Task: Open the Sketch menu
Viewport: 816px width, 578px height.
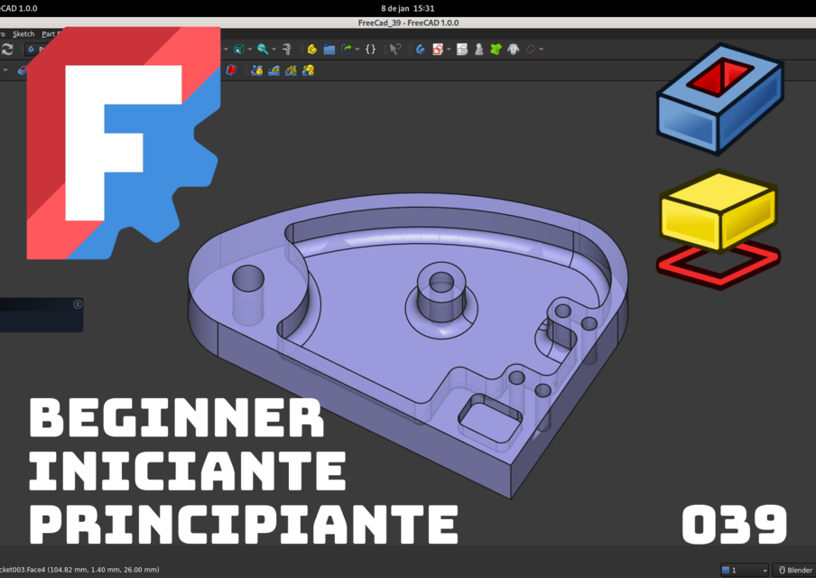Action: click(23, 33)
